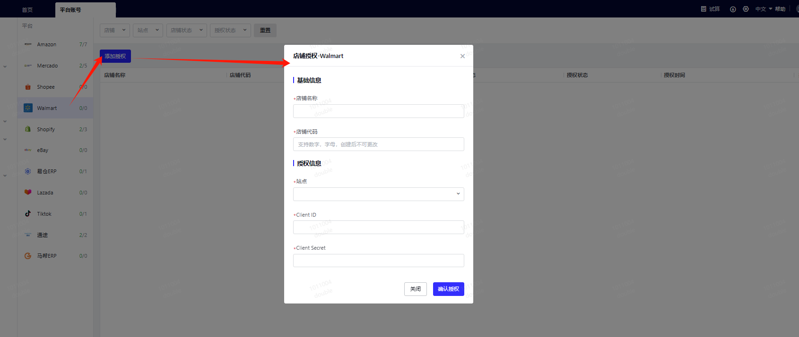Open the hexagon settings icon in header
This screenshot has height=337, width=799.
746,9
